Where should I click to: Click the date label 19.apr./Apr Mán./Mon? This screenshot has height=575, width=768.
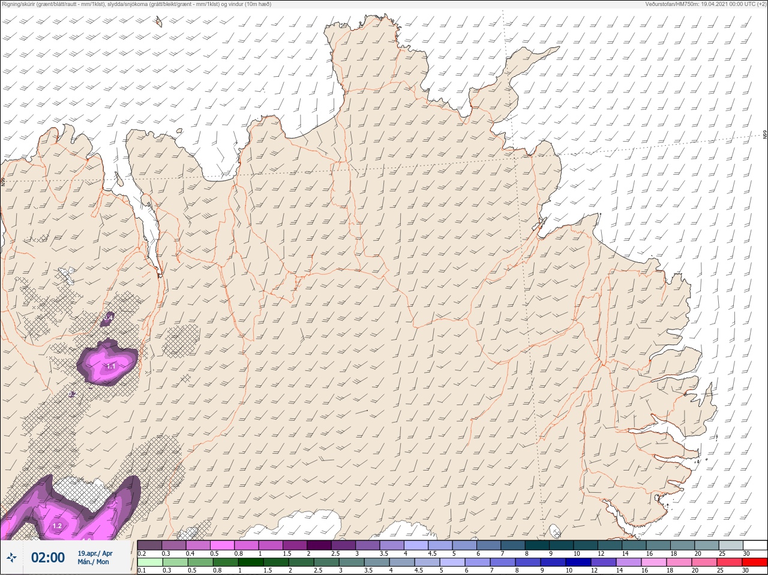click(x=95, y=558)
